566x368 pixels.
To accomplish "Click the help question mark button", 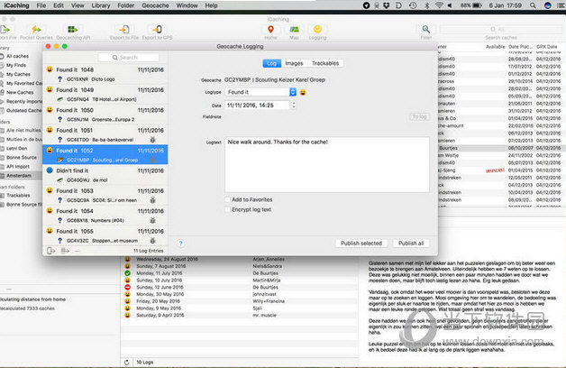I will [181, 244].
